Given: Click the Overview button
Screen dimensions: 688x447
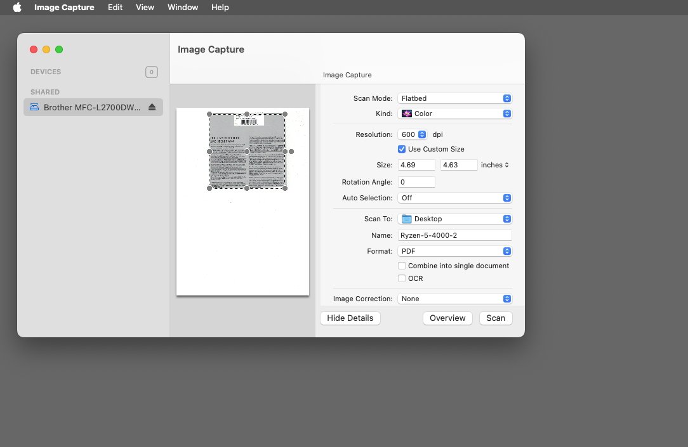Looking at the screenshot, I should click(x=447, y=318).
